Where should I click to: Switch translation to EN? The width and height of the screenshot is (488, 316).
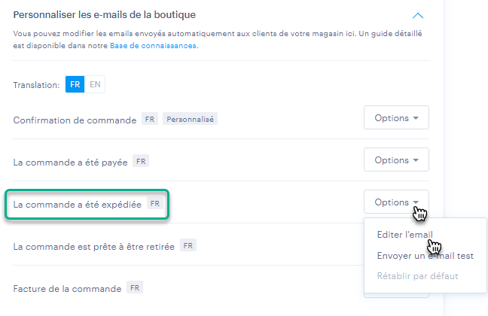(x=95, y=84)
